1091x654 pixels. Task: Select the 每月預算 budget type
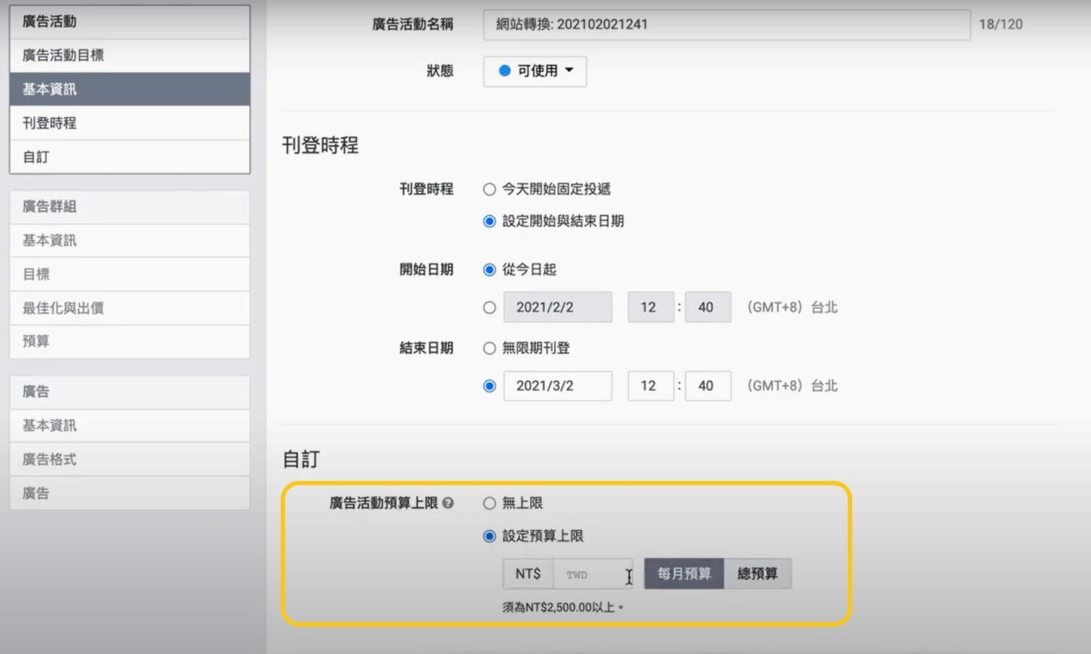click(x=683, y=573)
